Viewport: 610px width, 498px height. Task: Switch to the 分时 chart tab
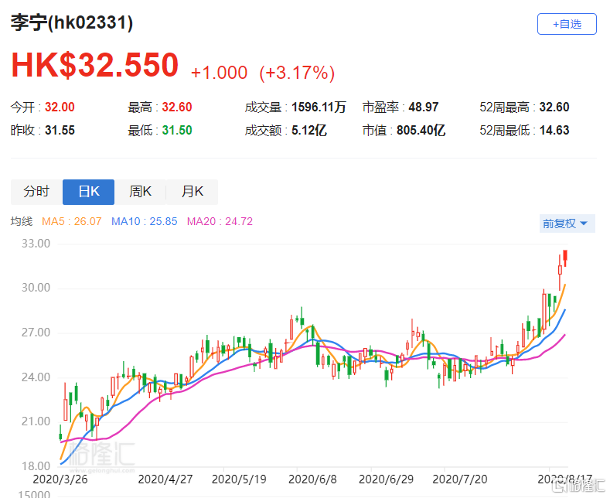[x=36, y=192]
